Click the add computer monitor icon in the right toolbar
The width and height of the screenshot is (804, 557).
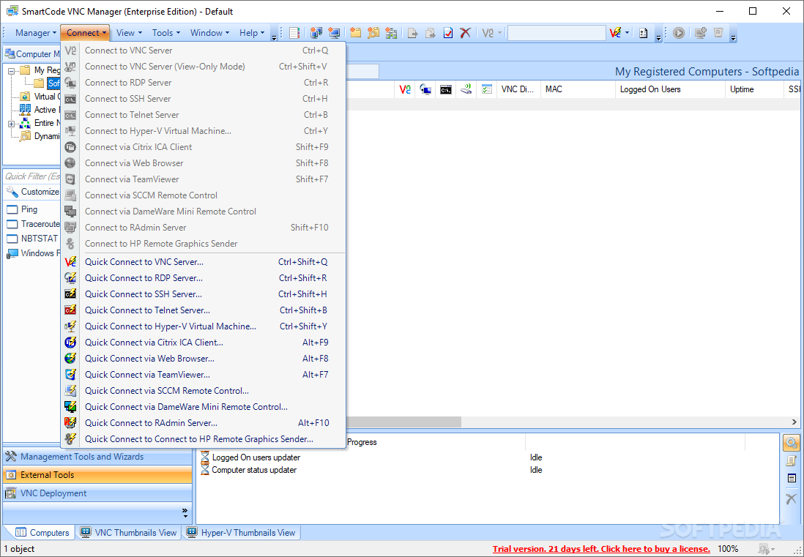(x=700, y=33)
